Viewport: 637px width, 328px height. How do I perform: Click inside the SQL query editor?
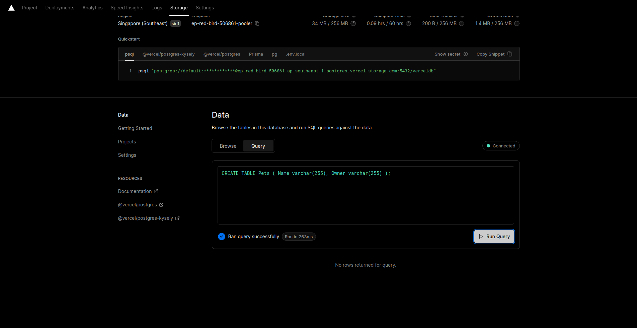tap(366, 195)
